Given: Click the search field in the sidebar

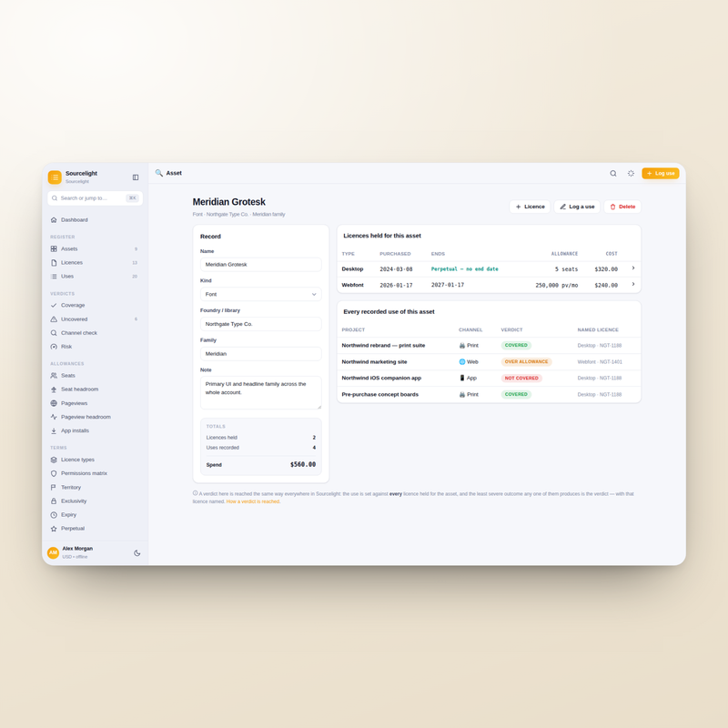Looking at the screenshot, I should 96,198.
